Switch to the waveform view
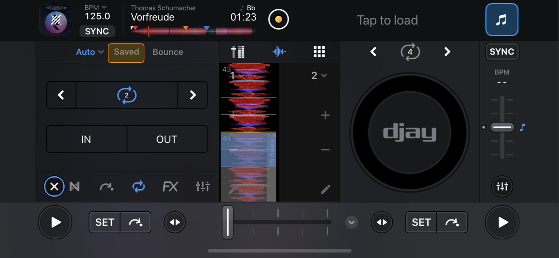 [279, 52]
